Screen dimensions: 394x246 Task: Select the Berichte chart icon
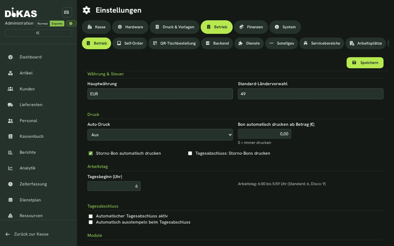(x=10, y=152)
